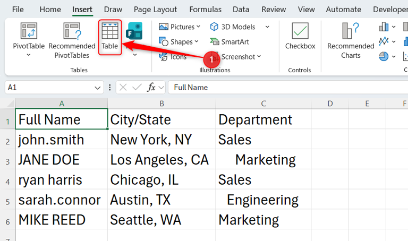Select cell containing New York, NY

[x=161, y=140]
